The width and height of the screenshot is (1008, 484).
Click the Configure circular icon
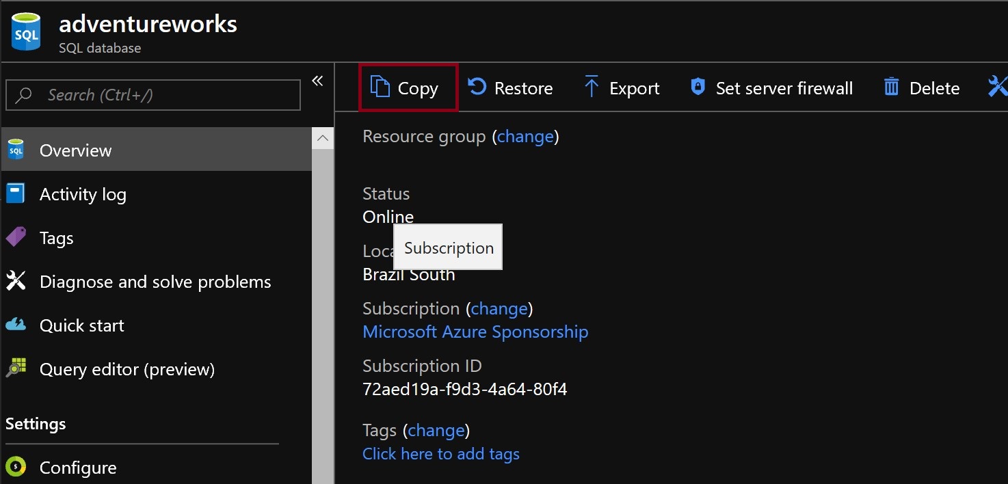(x=16, y=467)
